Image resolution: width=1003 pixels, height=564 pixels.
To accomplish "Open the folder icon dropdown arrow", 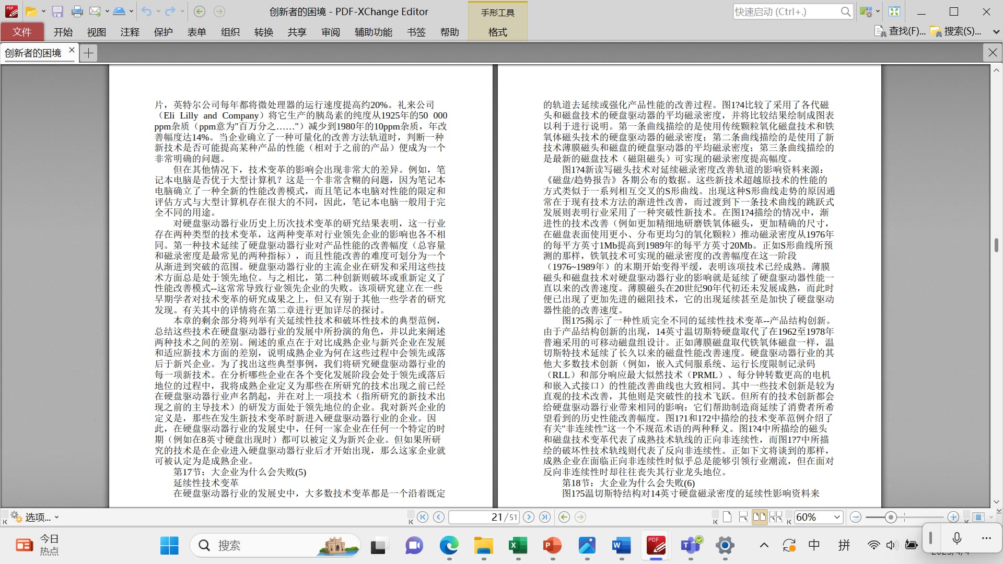I will 43,11.
